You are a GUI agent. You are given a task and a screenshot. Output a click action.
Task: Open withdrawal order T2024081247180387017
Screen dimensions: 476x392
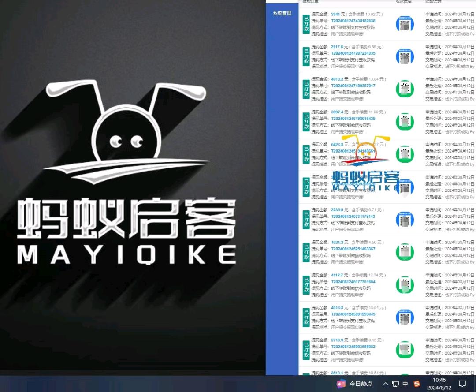[353, 86]
